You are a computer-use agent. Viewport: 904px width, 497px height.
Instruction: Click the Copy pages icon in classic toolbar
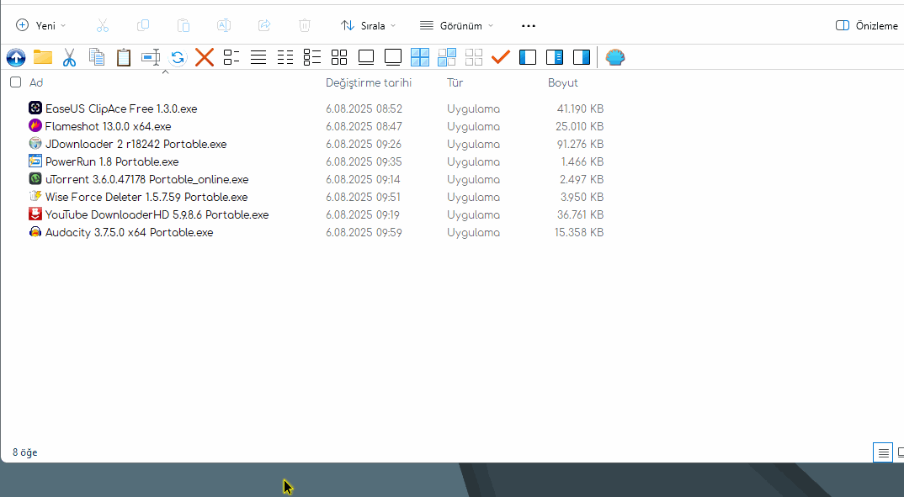point(96,57)
